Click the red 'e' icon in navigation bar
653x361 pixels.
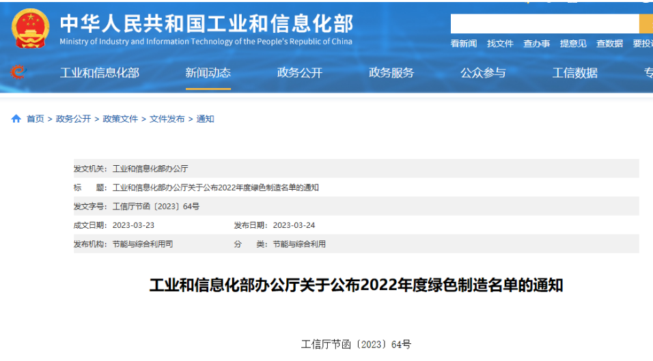(x=18, y=72)
